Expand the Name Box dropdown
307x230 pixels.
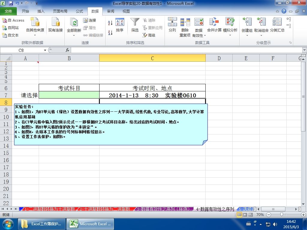(x=45, y=50)
